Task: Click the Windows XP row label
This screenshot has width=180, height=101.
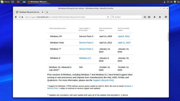Action: 56,36
